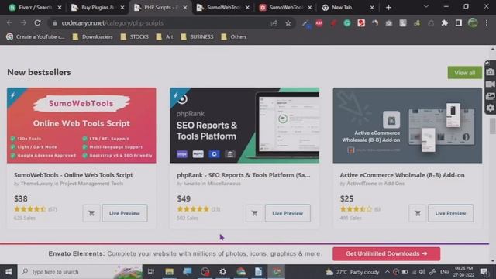Screen dimensions: 496x279
Task: Click the screenshot camera icon in side recorder panel
Action: coord(490,72)
